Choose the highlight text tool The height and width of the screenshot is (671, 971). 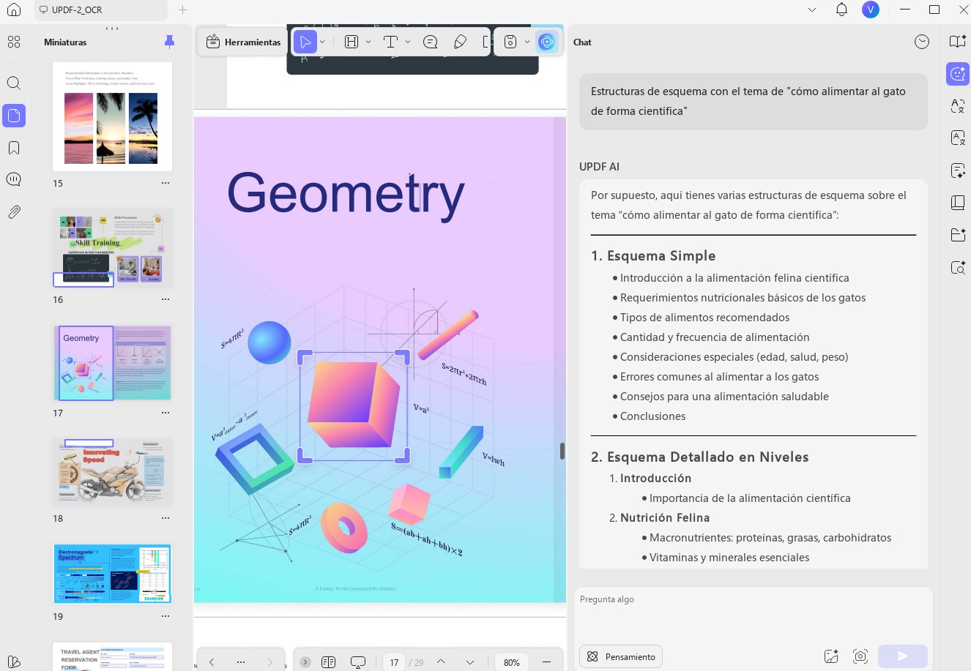351,42
